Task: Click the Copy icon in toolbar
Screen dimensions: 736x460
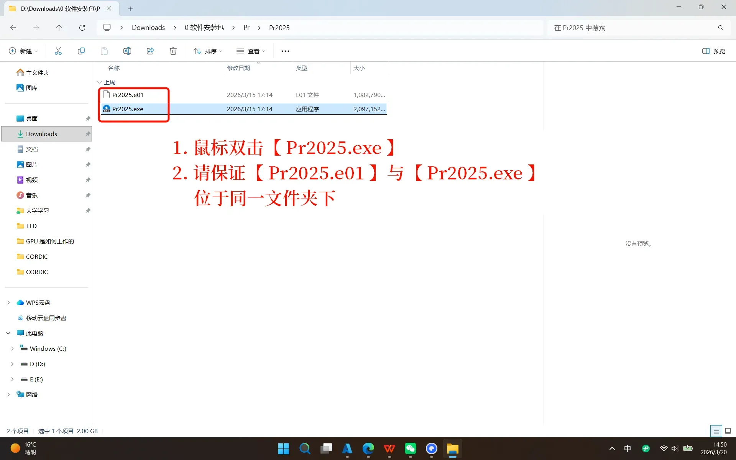Action: (81, 51)
